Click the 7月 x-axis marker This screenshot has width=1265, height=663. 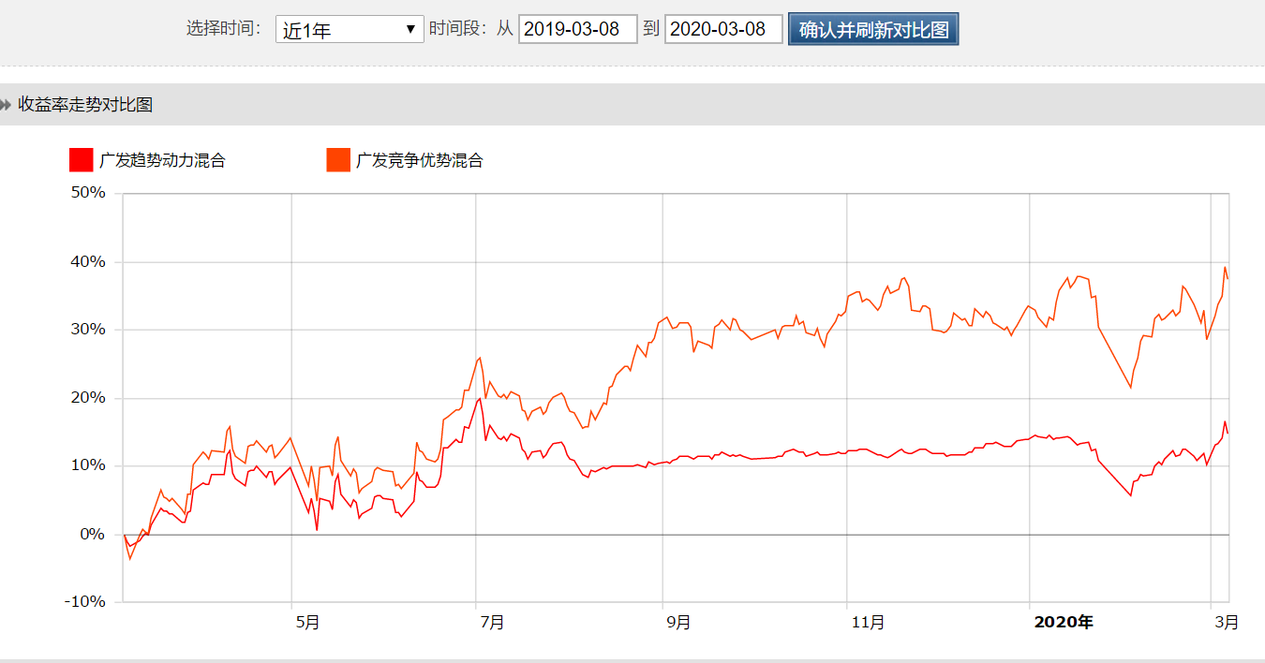click(490, 622)
